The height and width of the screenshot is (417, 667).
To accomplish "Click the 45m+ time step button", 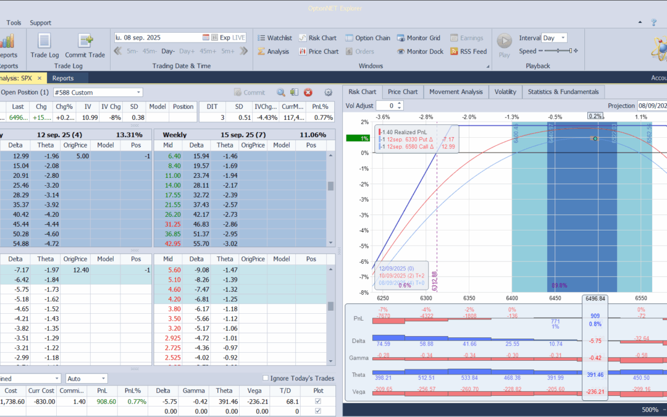I will [208, 51].
